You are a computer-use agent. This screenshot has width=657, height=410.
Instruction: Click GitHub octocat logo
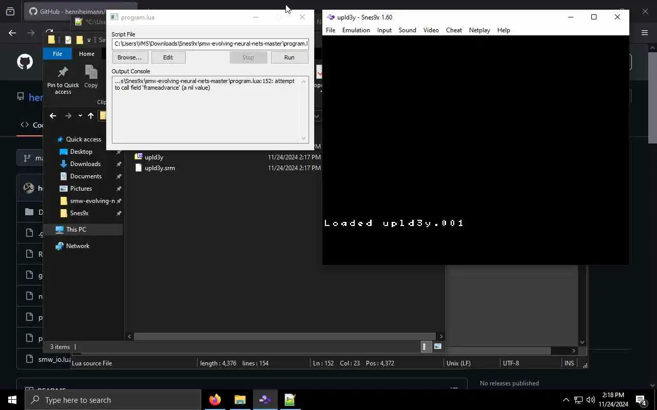[25, 62]
